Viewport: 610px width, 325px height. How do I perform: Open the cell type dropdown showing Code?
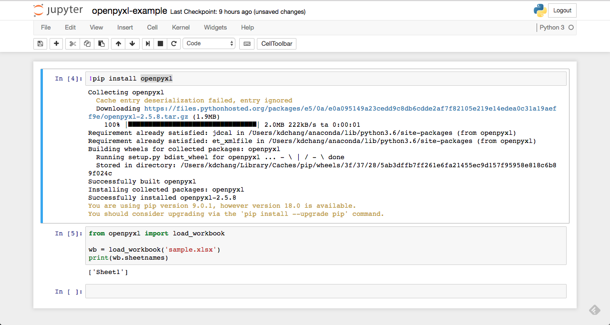pos(209,43)
